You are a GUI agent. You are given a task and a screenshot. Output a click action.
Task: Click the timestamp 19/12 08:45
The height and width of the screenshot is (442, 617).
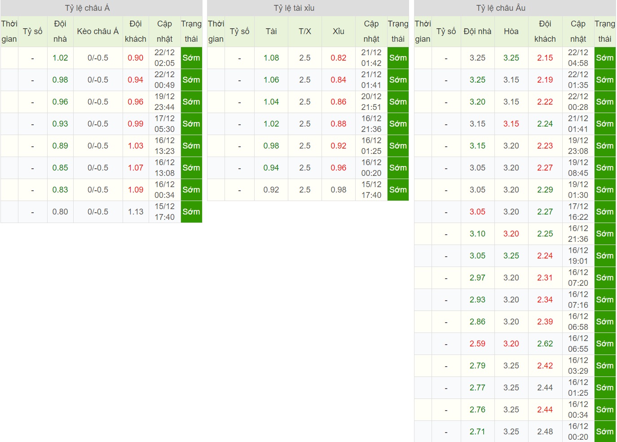[x=578, y=168]
